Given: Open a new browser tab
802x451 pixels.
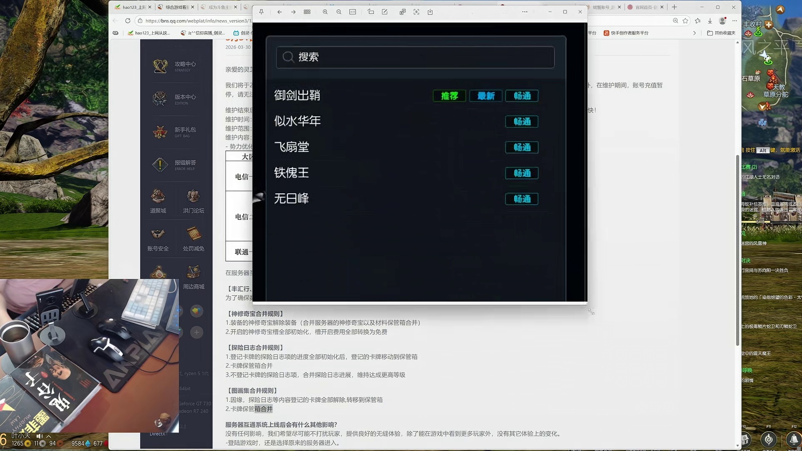Looking at the screenshot, I should [674, 7].
